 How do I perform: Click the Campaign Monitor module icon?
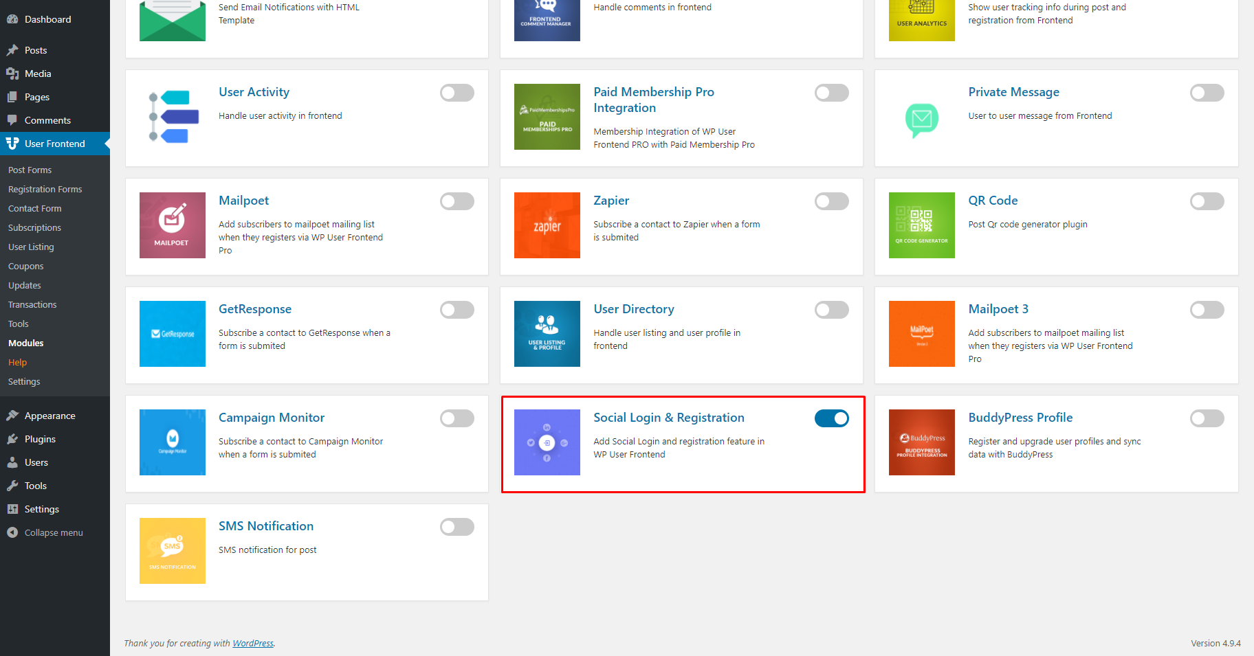click(173, 442)
